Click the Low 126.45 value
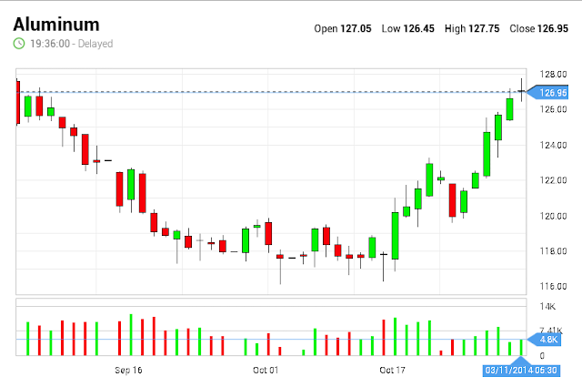582x387 pixels. [x=408, y=28]
